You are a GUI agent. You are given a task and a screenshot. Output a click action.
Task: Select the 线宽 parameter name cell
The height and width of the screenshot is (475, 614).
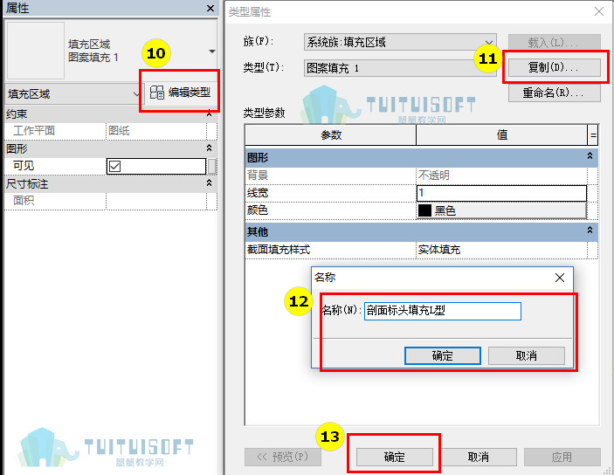tap(330, 193)
